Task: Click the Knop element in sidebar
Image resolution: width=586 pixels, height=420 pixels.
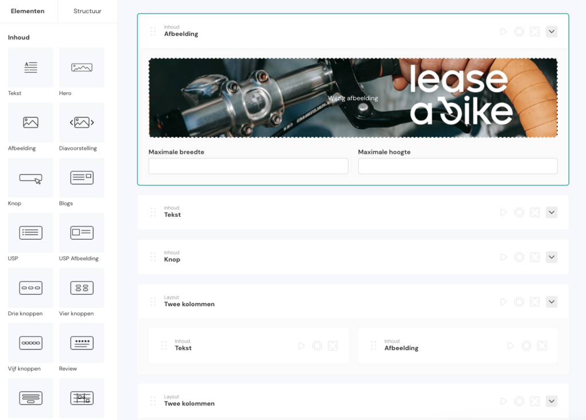Action: [x=30, y=177]
